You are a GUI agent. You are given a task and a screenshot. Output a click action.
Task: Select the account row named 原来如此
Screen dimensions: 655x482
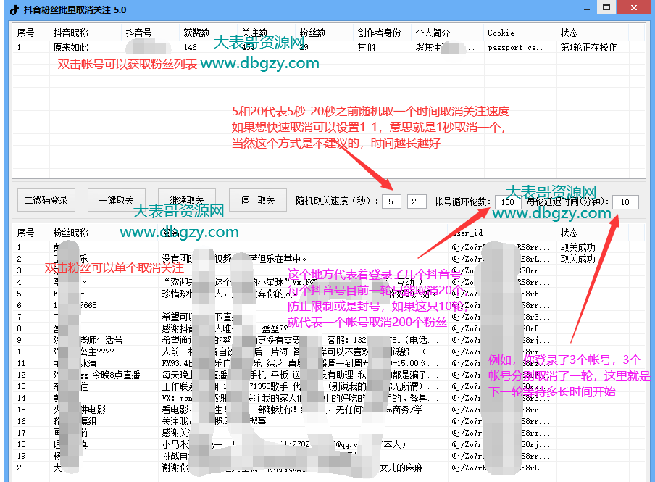tap(71, 47)
